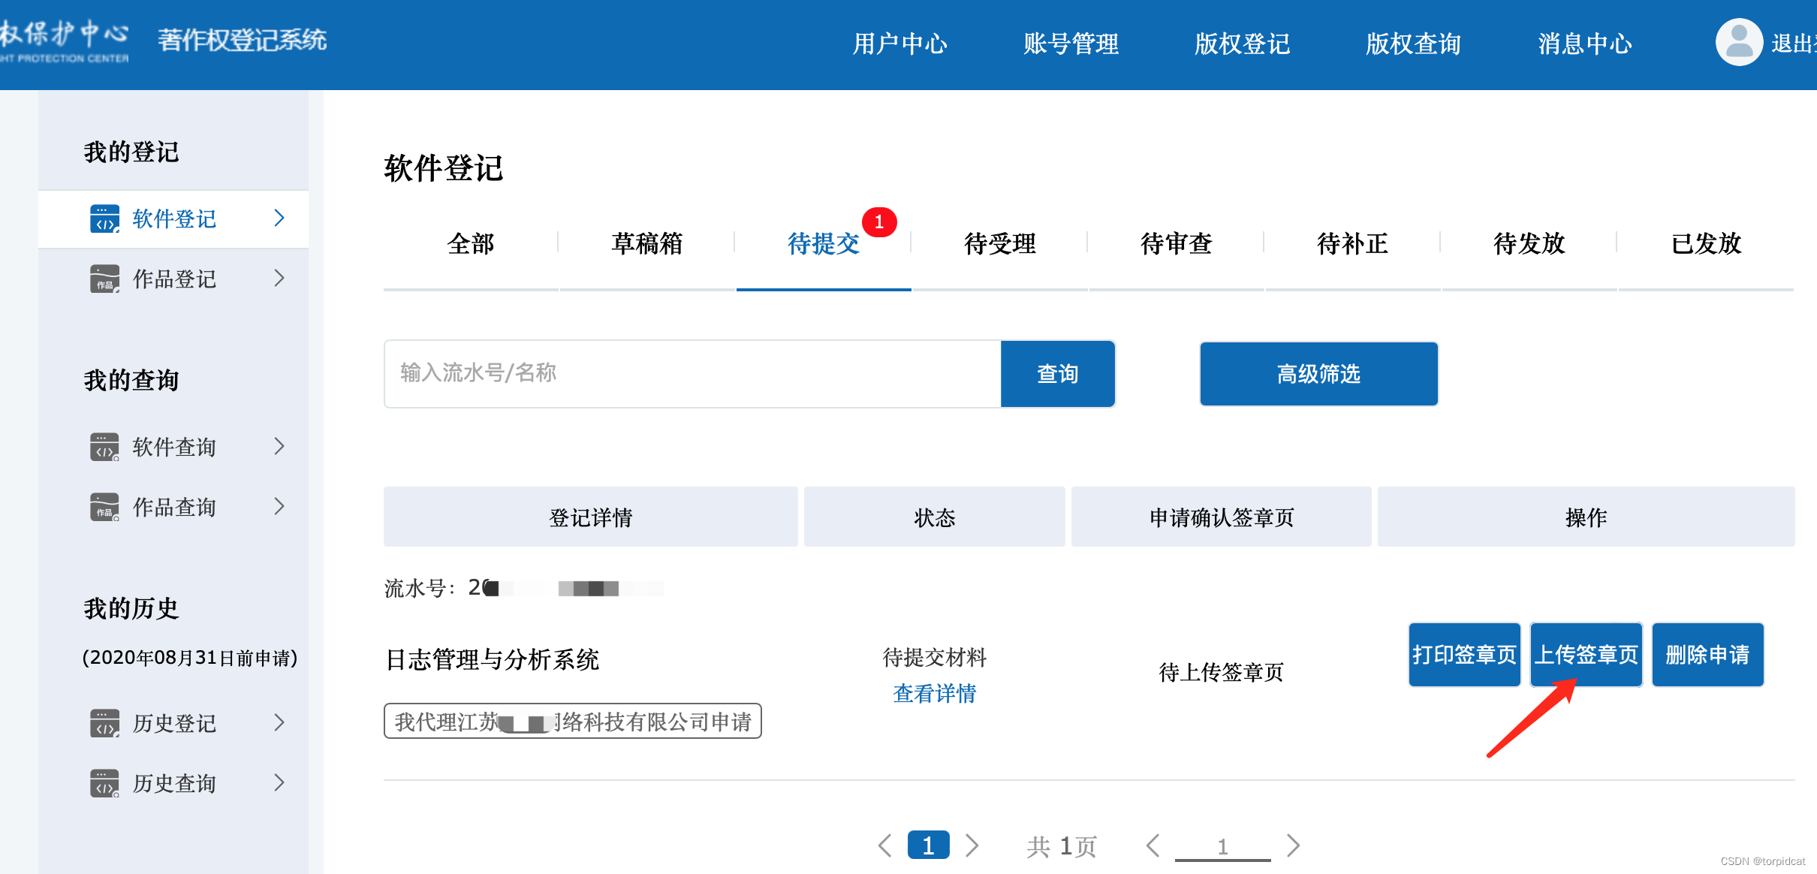Click the 软件登记 sidebar code icon

click(104, 218)
